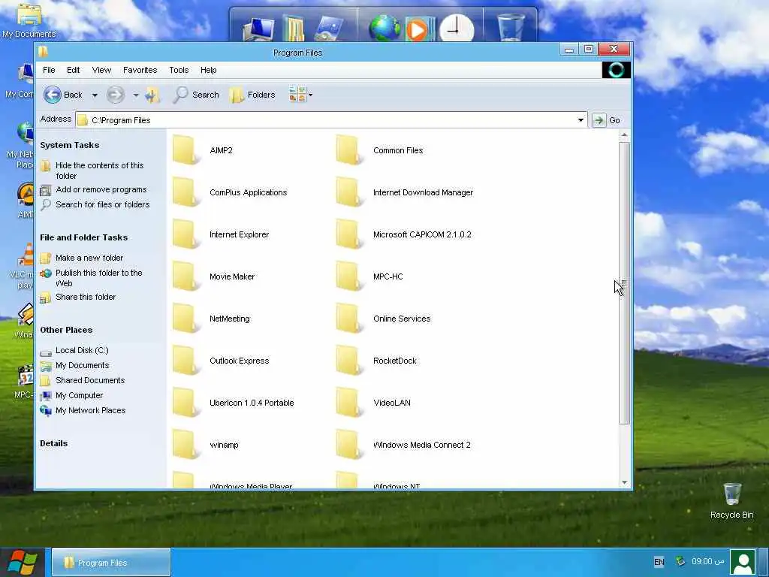Select the ComPlus Applications folder icon

pos(186,192)
